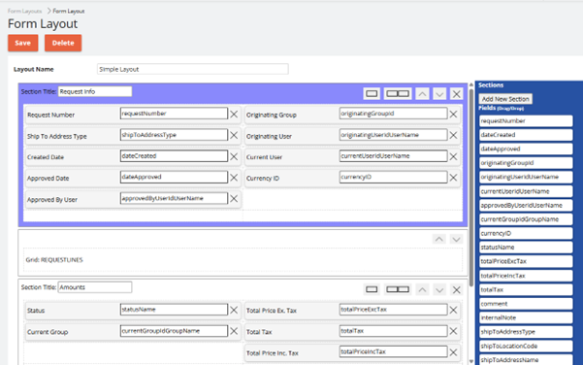Click the Total Tax field input box
The height and width of the screenshot is (365, 583).
coord(393,331)
